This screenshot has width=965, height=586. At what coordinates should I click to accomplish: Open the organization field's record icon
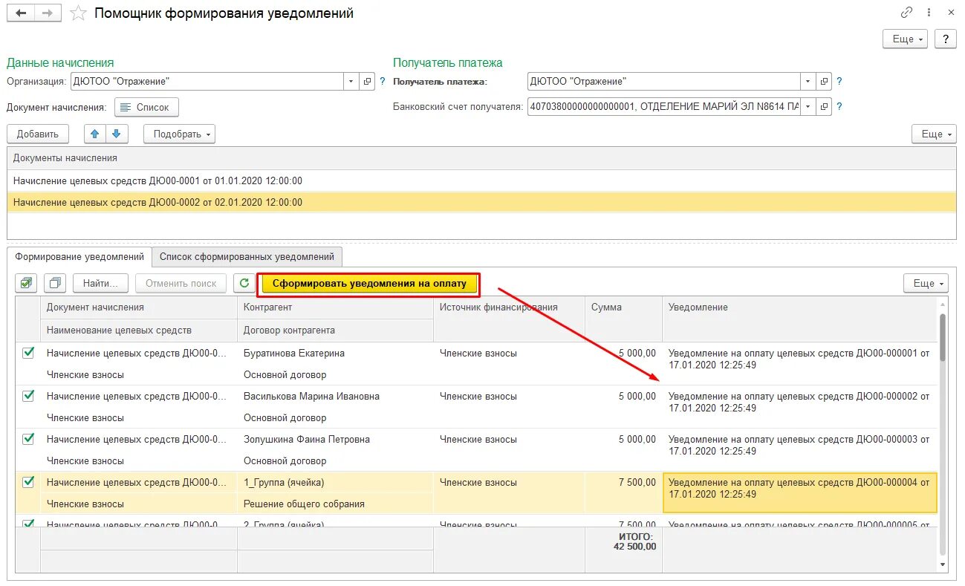click(x=367, y=82)
